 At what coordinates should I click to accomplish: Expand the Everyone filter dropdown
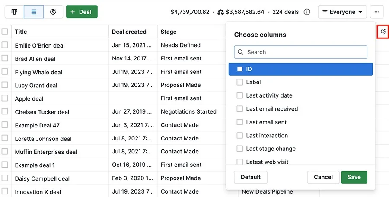(342, 12)
